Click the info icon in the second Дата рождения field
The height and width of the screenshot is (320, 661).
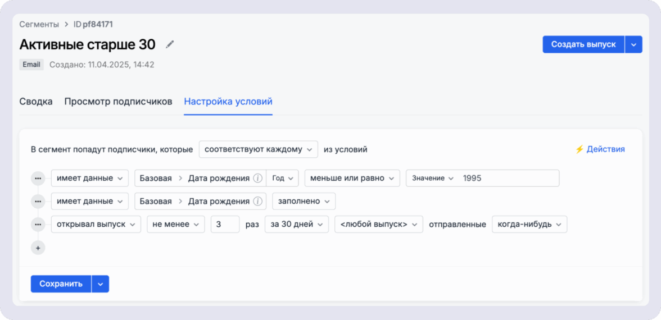pos(258,201)
